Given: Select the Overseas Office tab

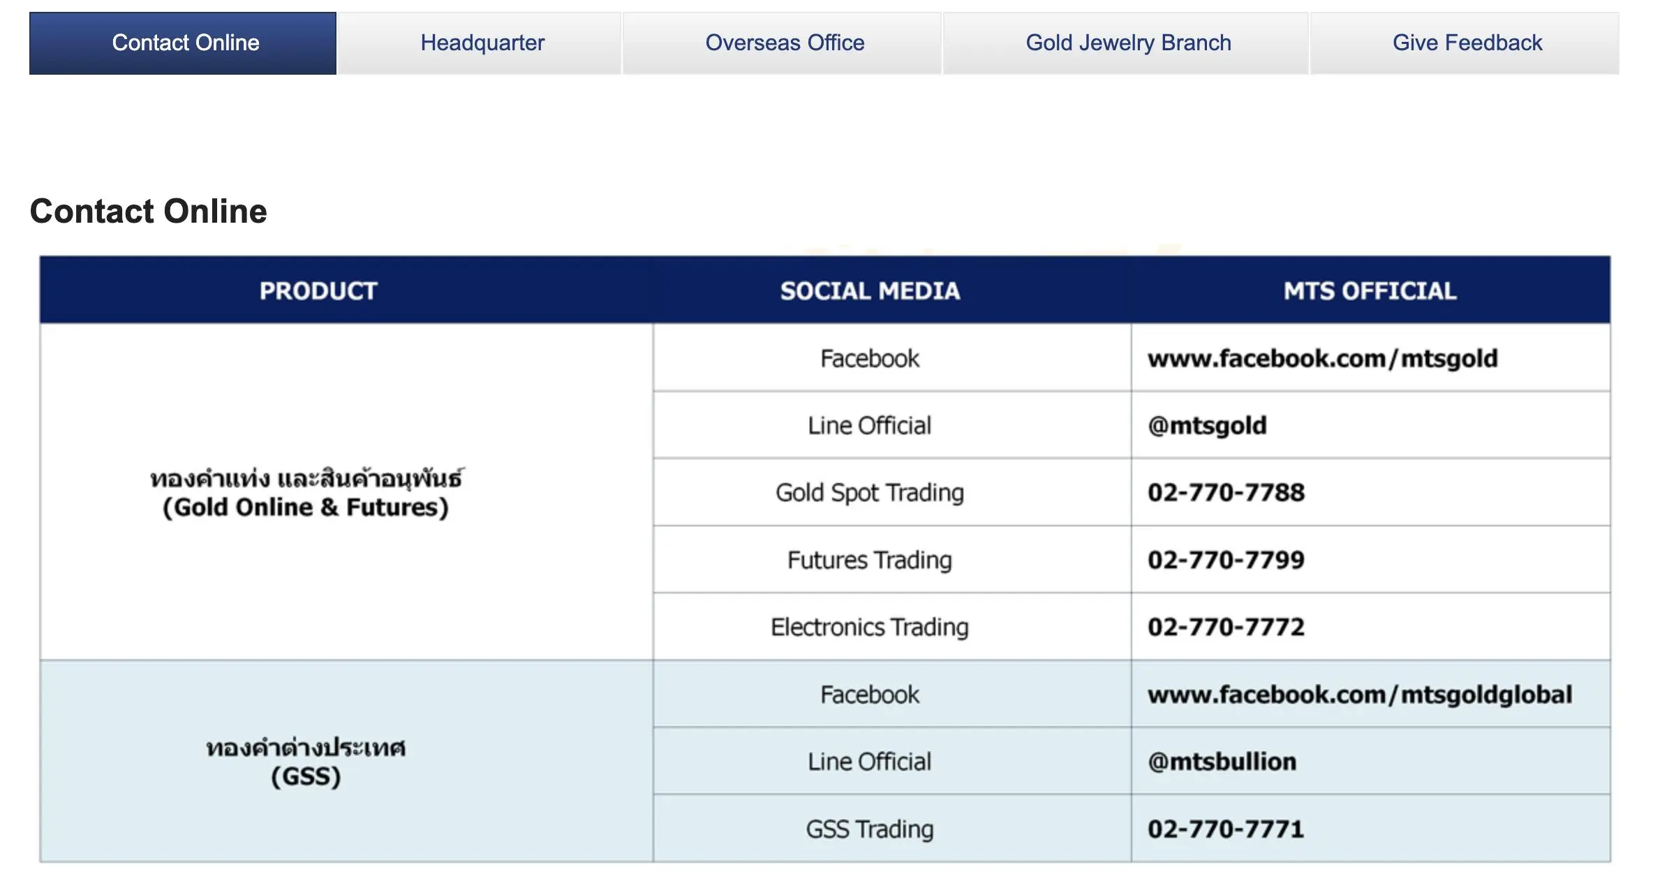Looking at the screenshot, I should 784,43.
